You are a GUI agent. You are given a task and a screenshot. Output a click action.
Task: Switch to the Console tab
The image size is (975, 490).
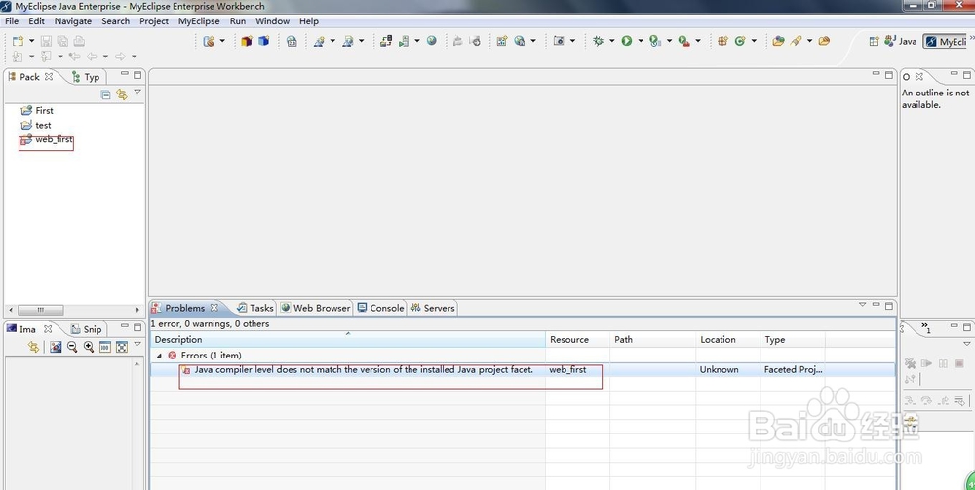380,308
